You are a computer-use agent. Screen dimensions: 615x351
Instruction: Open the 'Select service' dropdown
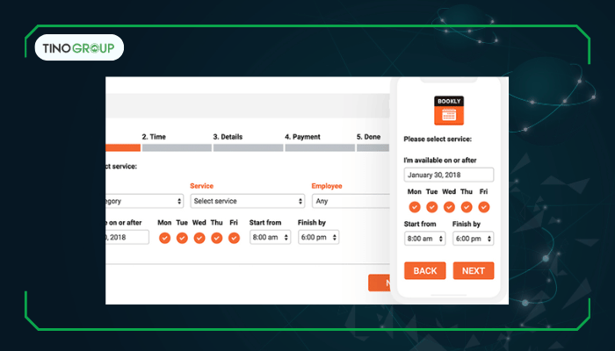(247, 201)
